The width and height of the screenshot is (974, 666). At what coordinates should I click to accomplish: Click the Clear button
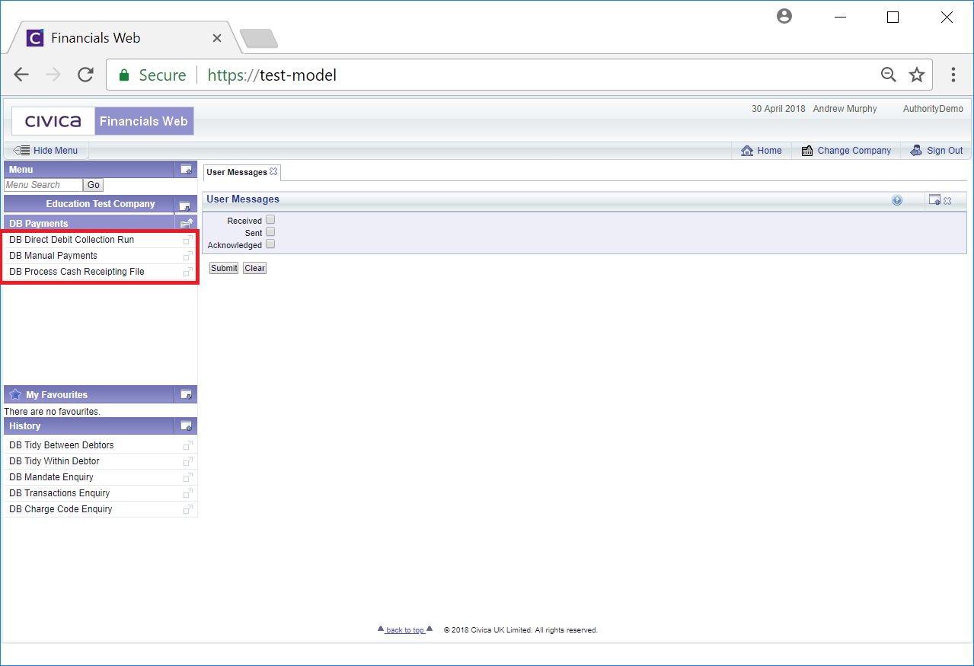click(254, 268)
